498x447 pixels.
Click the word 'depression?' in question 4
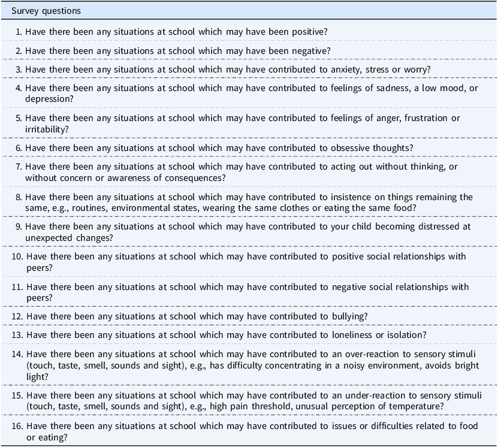(49, 99)
